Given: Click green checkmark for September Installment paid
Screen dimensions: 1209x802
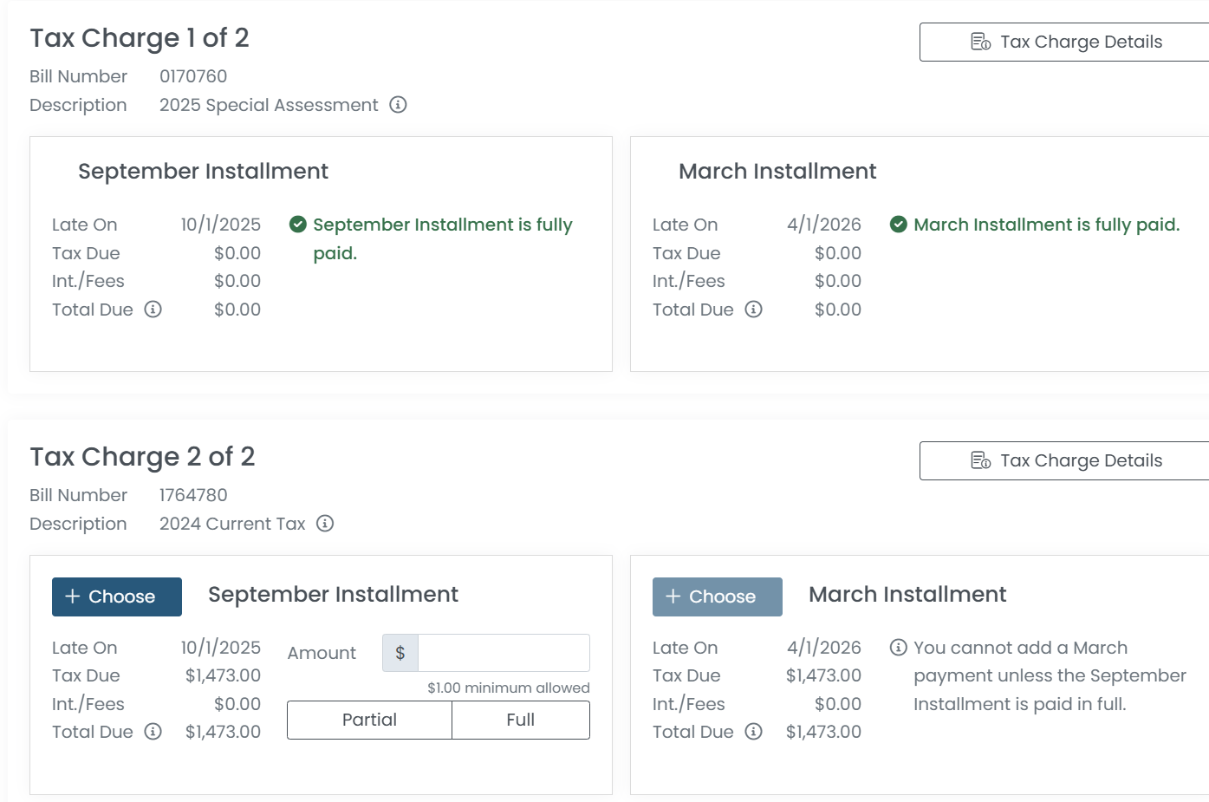Looking at the screenshot, I should point(298,225).
